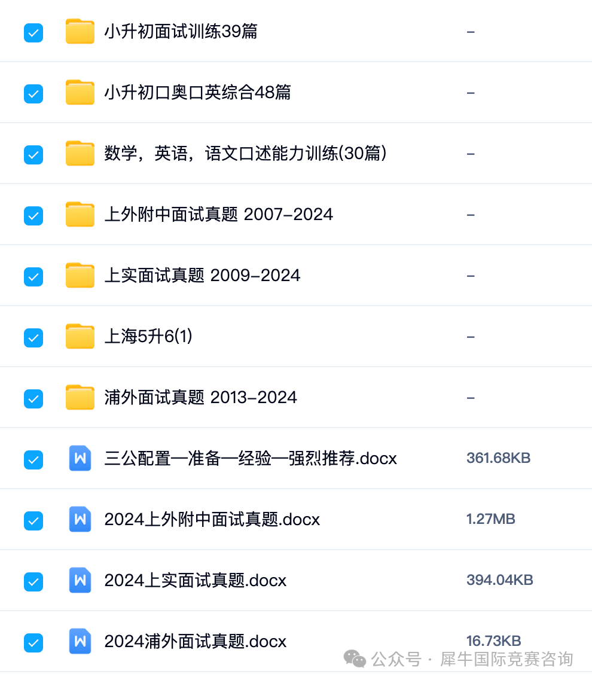Click the Word icon for 三公配置一准备一经验一强烈推荐.docx
The height and width of the screenshot is (683, 592).
pyautogui.click(x=80, y=458)
